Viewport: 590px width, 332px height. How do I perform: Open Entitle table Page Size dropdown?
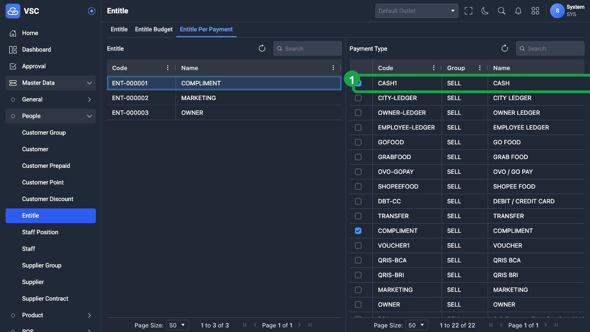(177, 325)
